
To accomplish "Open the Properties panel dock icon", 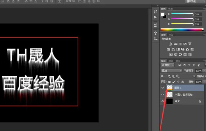I will point(155,25).
